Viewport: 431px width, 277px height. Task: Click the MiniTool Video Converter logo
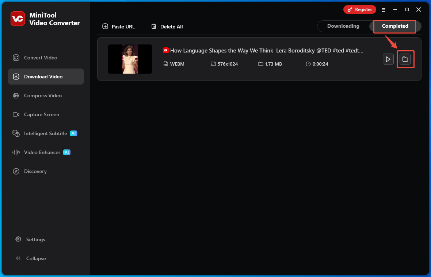[x=18, y=19]
